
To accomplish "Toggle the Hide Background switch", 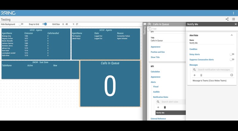I will (21, 24).
